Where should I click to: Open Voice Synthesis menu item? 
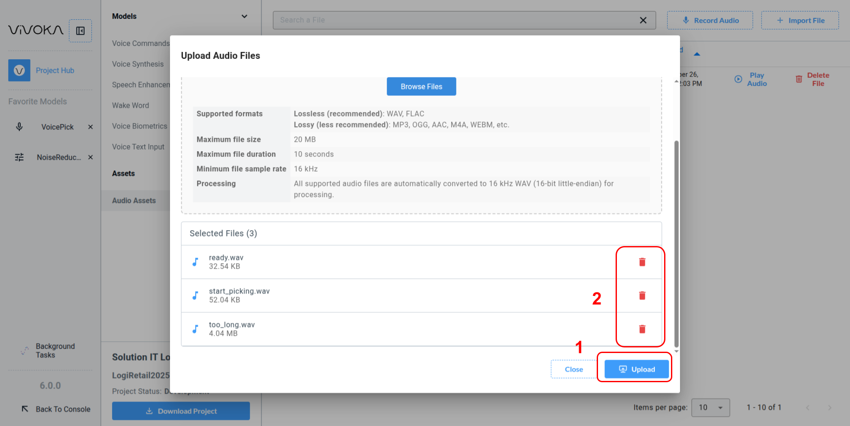point(138,64)
